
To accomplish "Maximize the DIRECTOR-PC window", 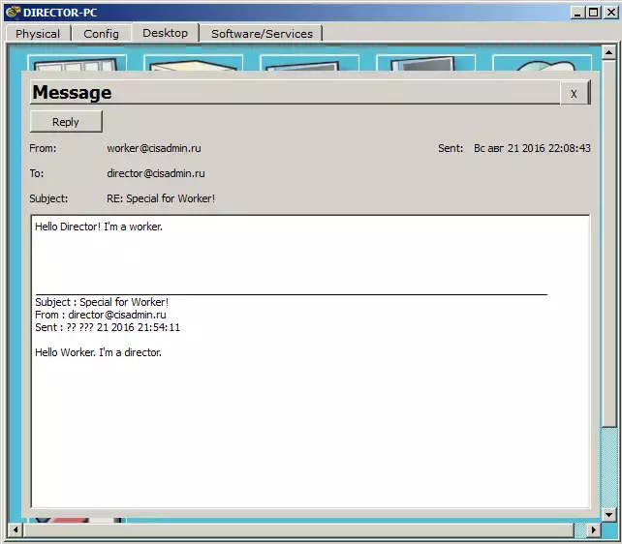I will (x=594, y=13).
